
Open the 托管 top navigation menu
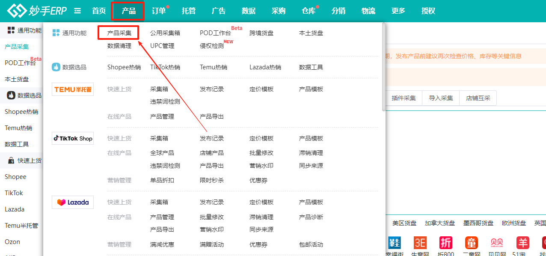click(x=189, y=11)
